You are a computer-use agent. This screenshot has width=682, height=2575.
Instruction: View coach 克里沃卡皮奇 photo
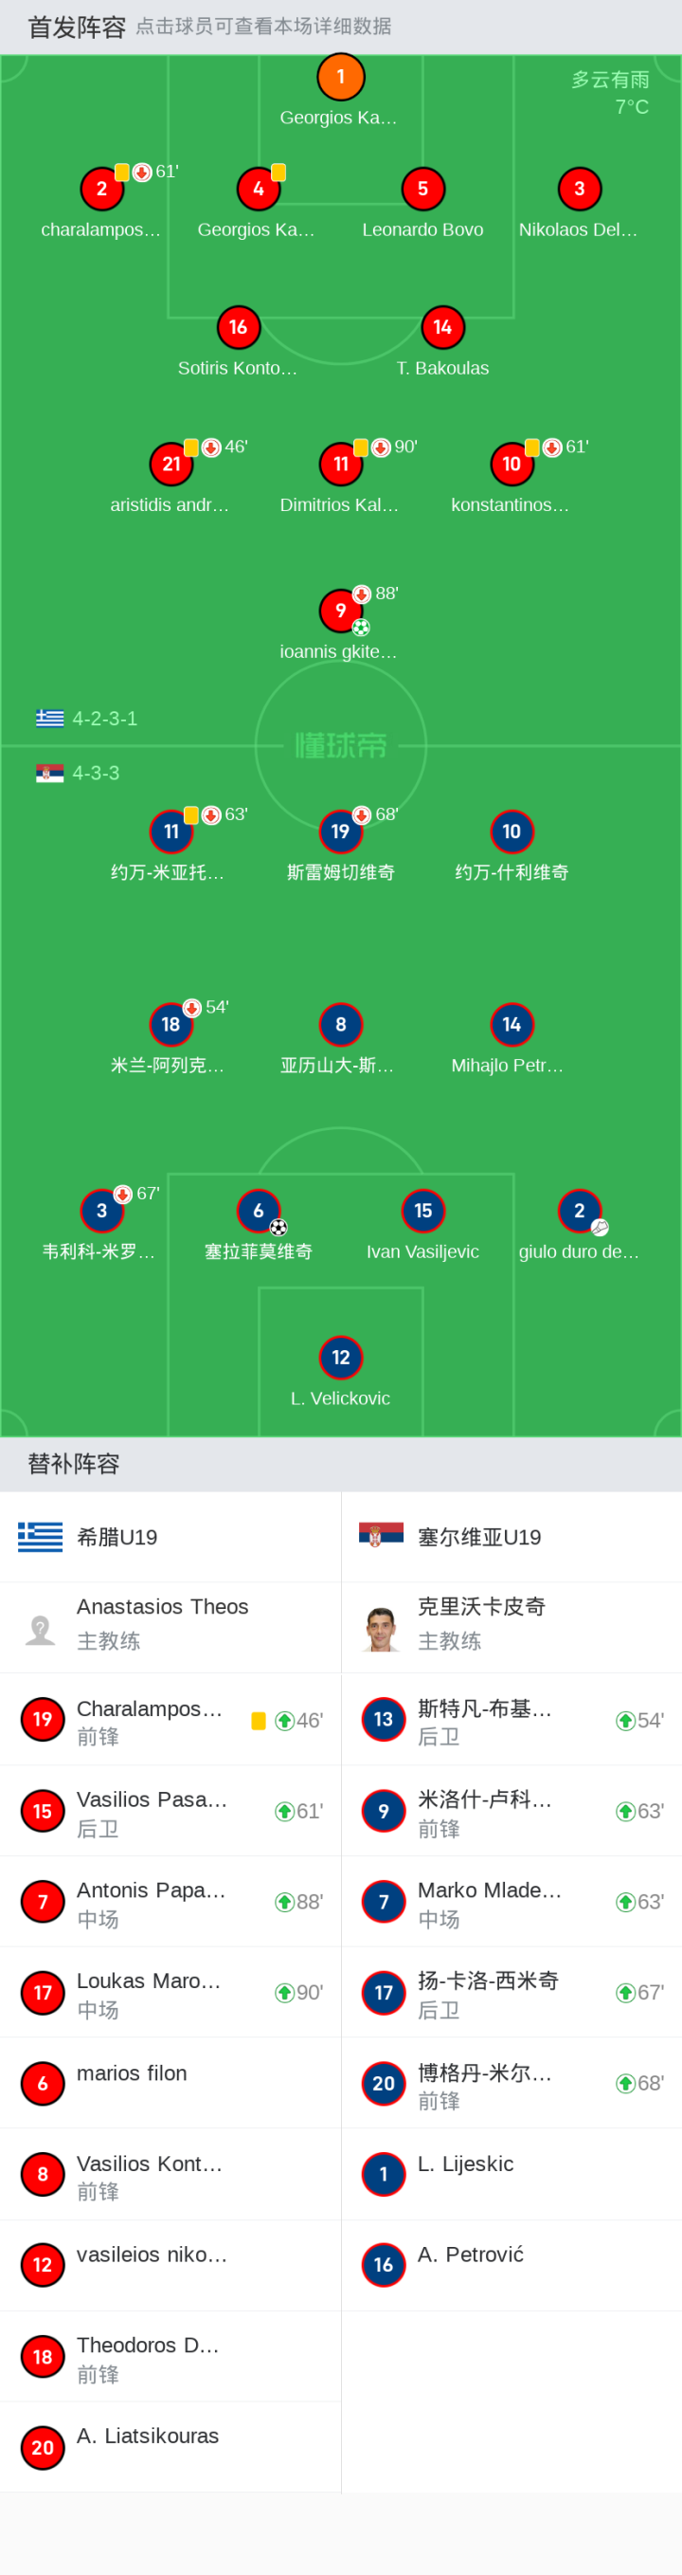382,1630
